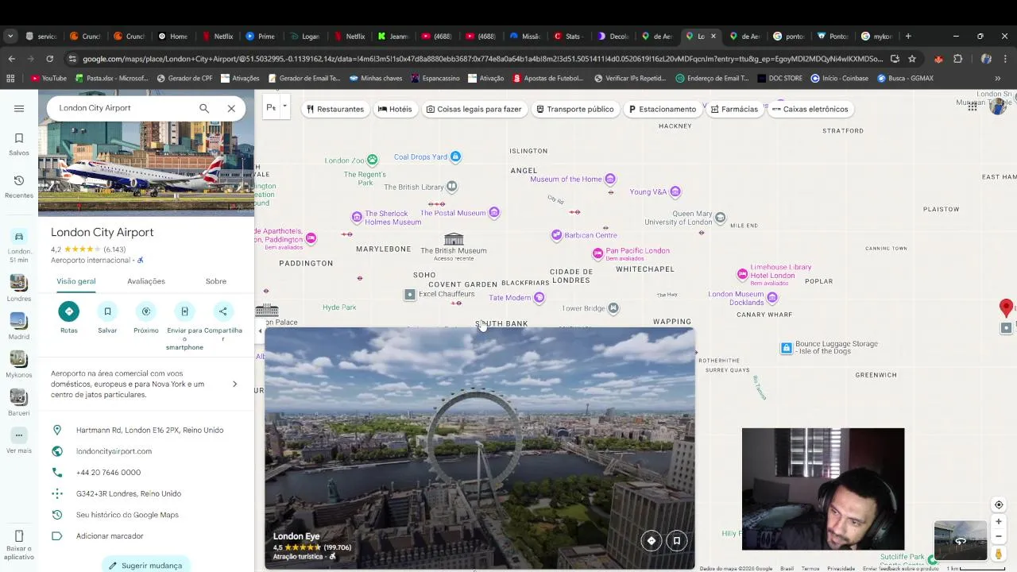Viewport: 1017px width, 572px height.
Task: Click Bounce Luggage Storage marker
Action: point(786,348)
